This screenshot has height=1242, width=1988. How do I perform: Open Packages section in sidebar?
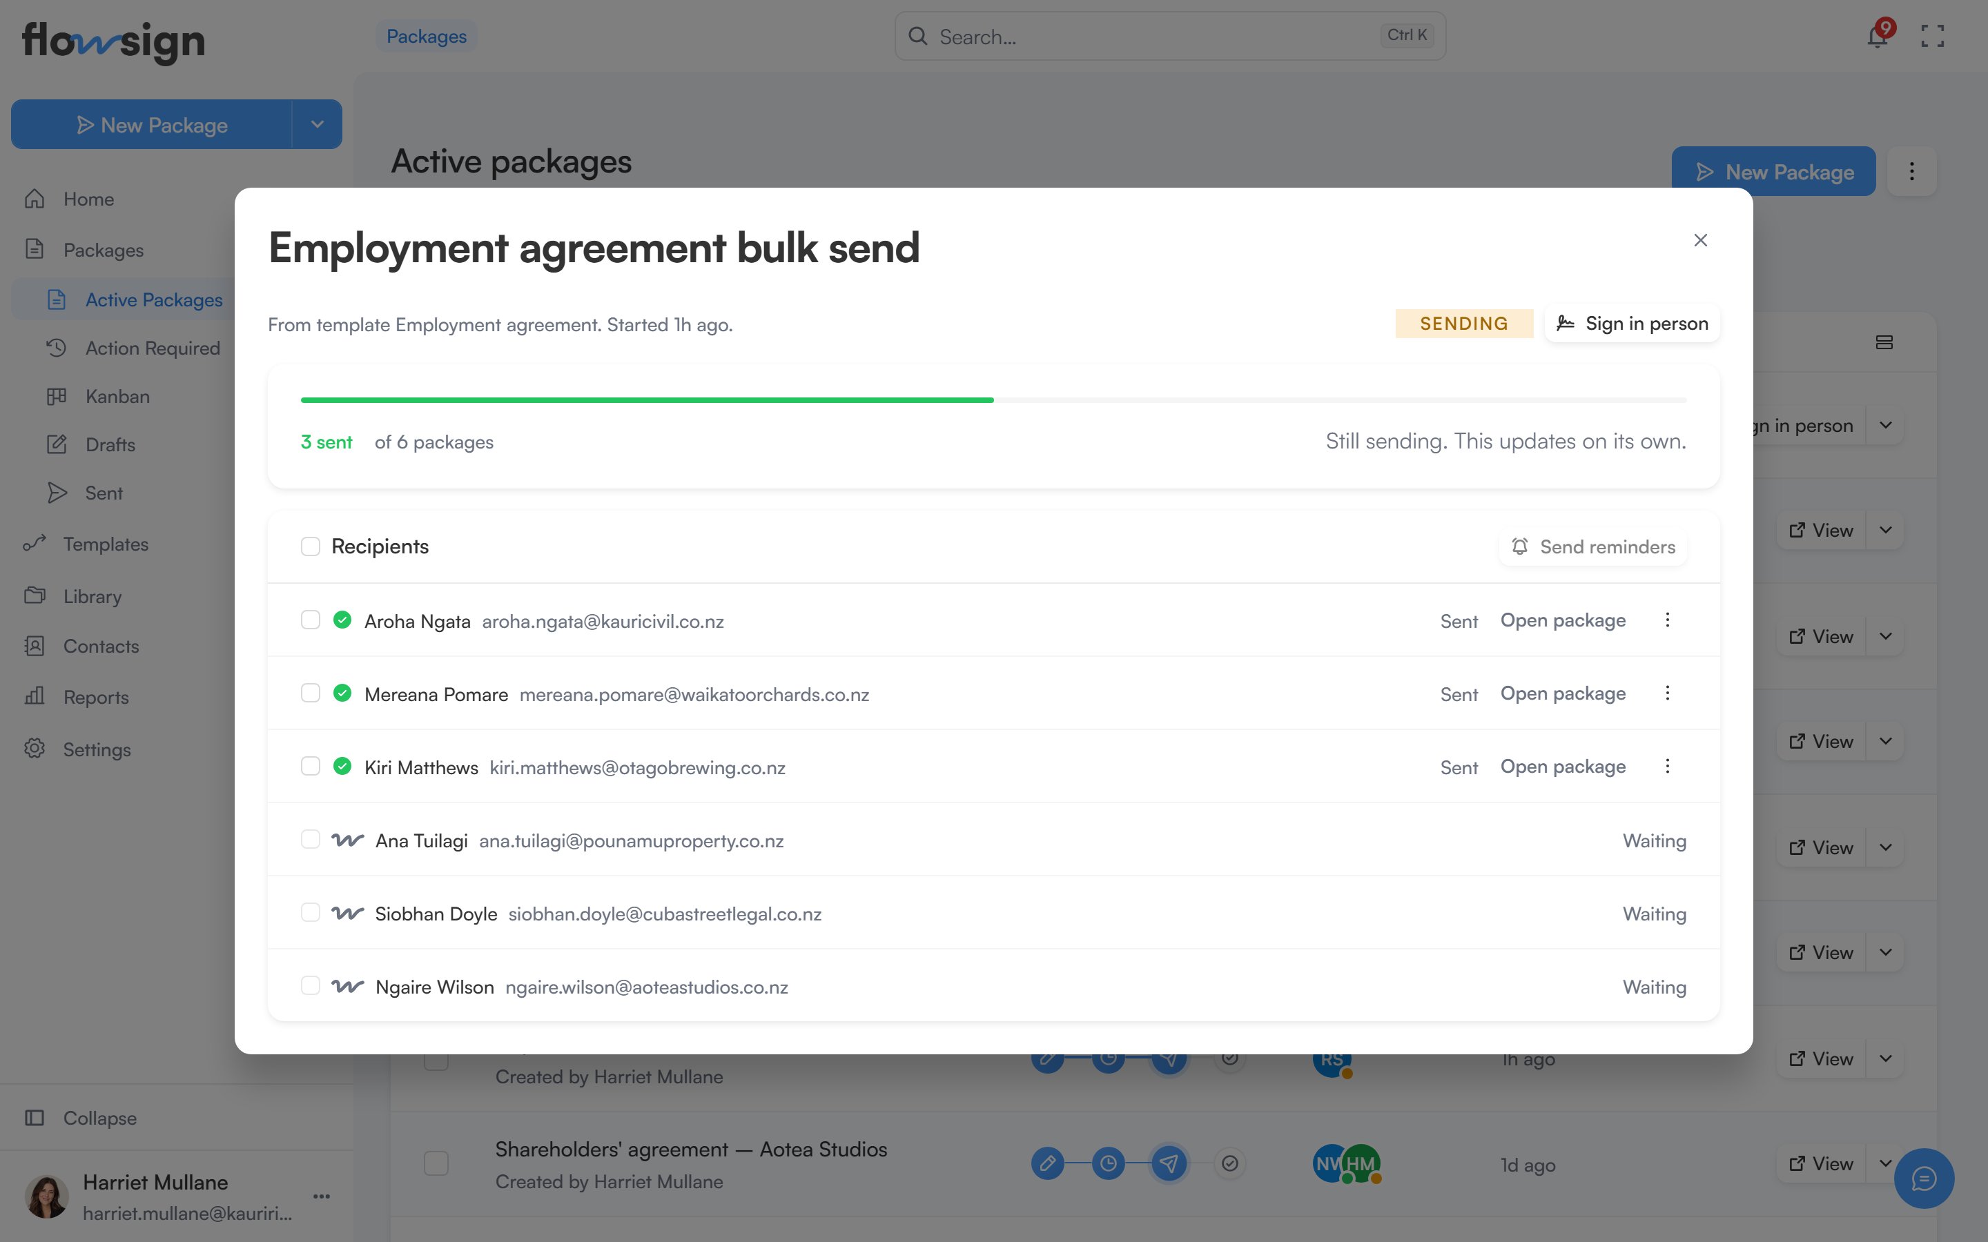tap(104, 250)
